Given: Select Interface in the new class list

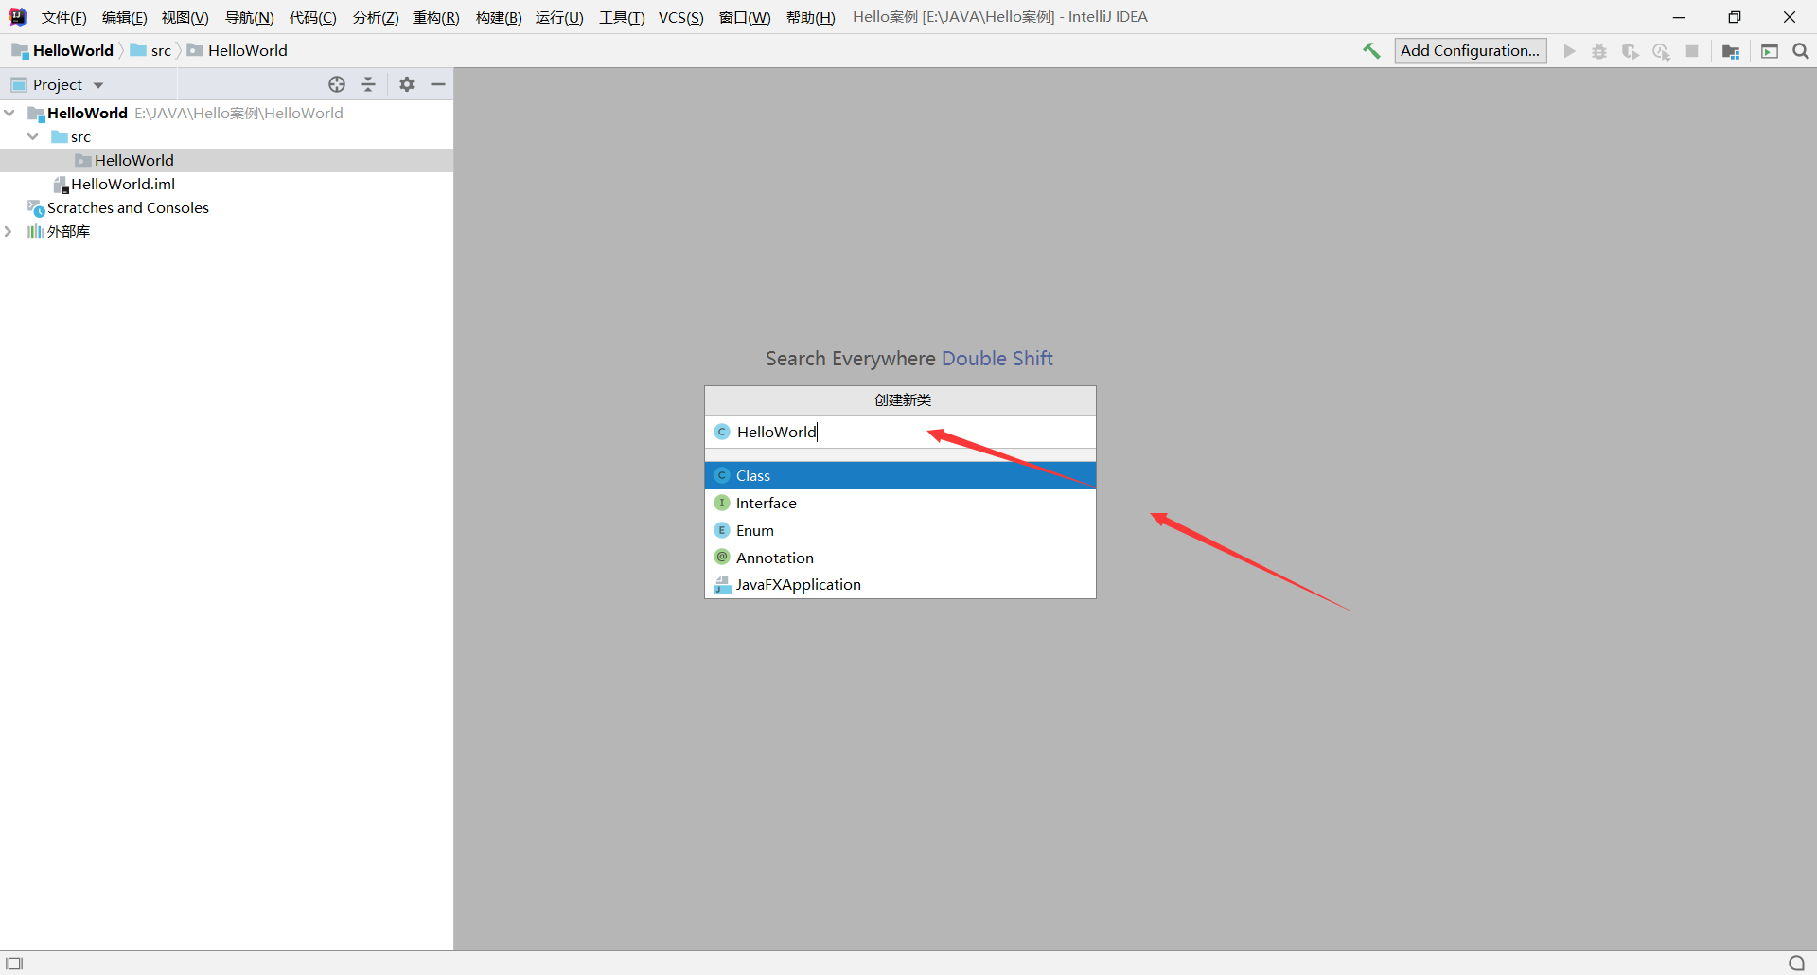Looking at the screenshot, I should pos(900,503).
